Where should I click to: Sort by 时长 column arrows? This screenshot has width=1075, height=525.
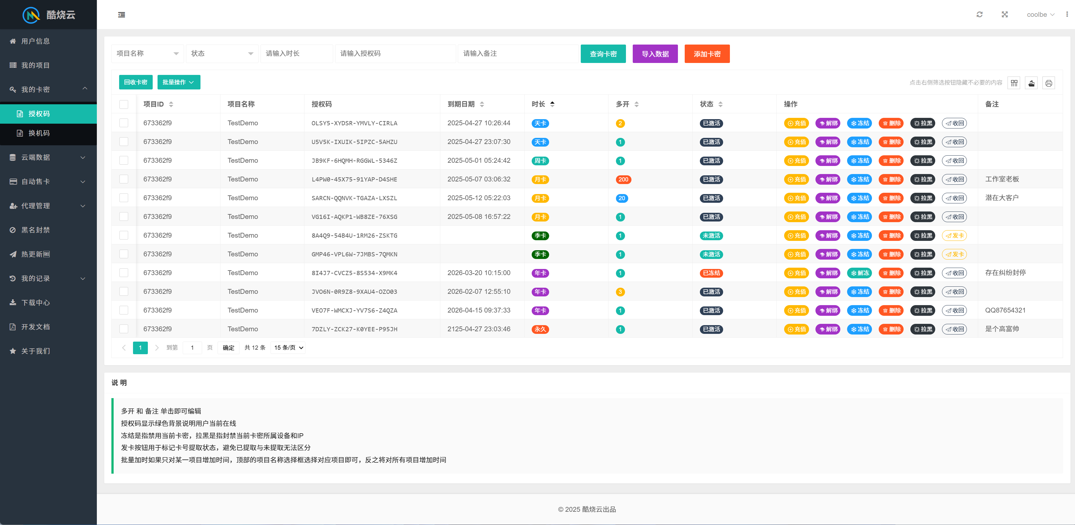[x=552, y=104]
